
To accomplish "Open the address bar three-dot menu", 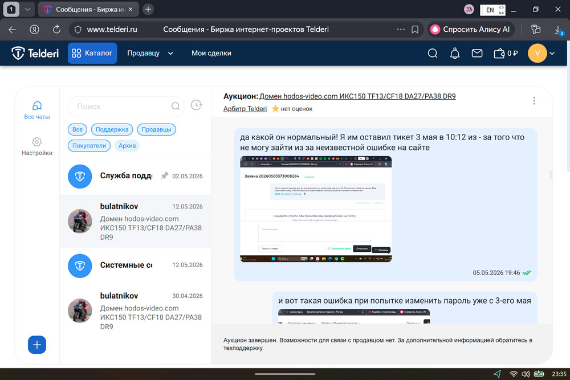I will (x=401, y=30).
